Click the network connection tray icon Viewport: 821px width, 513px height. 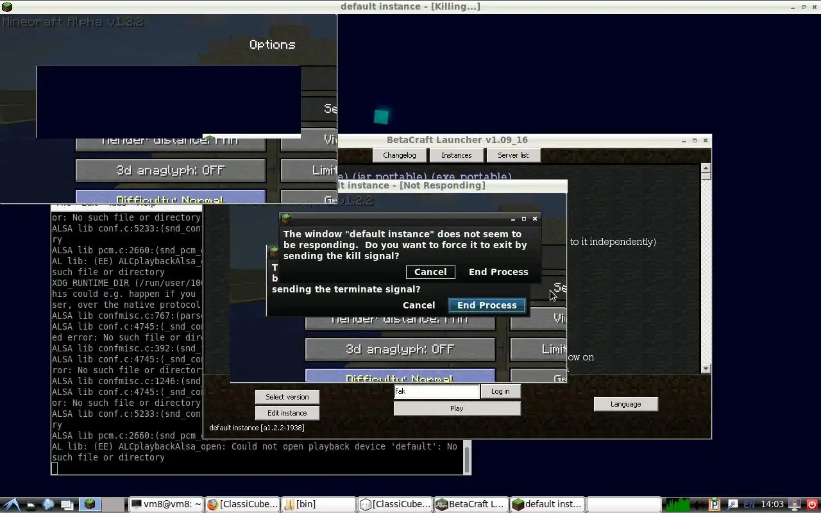point(732,505)
